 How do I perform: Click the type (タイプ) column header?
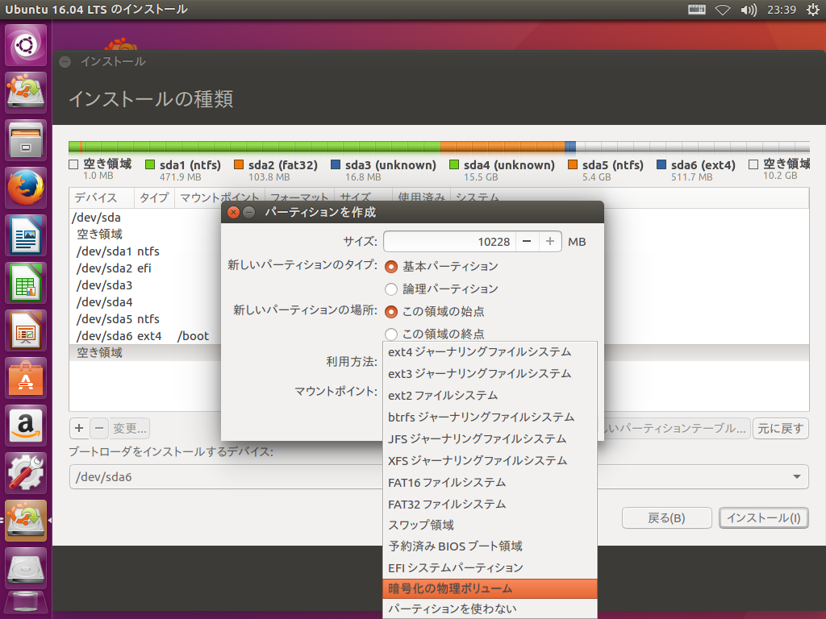(154, 197)
